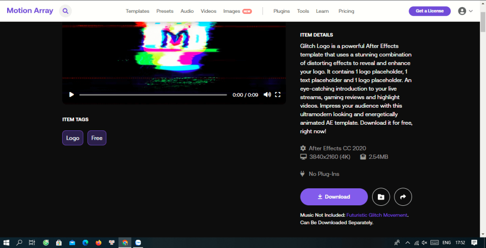This screenshot has height=248, width=486.
Task: Open the Zoom app in taskbar
Action: tap(138, 243)
